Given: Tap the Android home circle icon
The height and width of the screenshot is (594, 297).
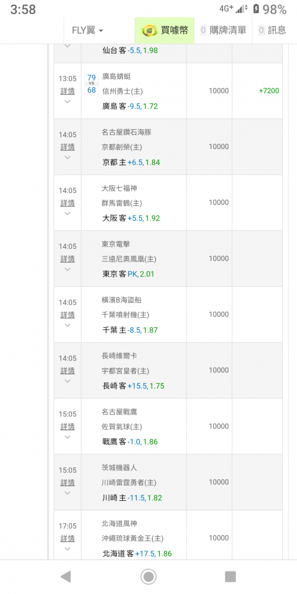Looking at the screenshot, I should click(x=148, y=577).
